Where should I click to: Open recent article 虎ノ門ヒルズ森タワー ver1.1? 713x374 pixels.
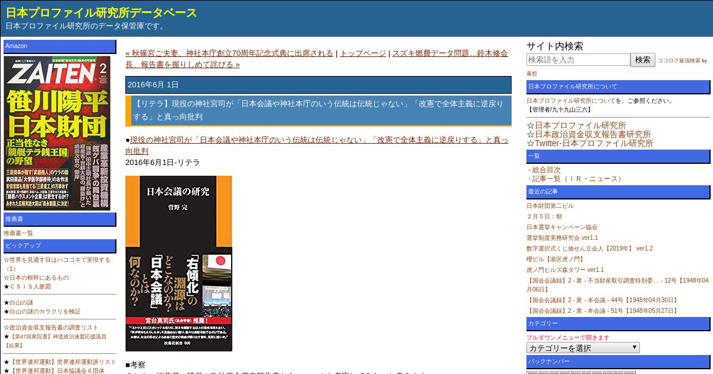pyautogui.click(x=565, y=270)
